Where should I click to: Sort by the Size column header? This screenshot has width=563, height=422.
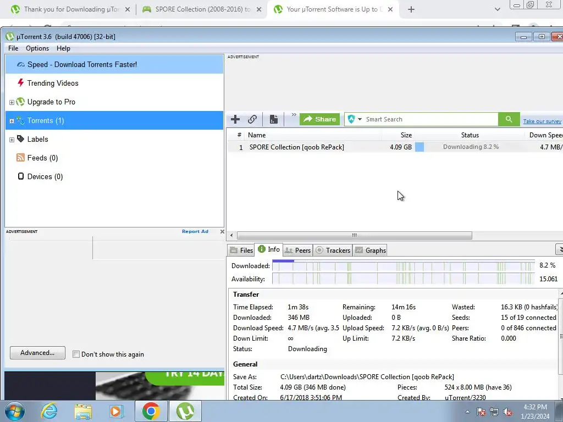[x=398, y=135]
